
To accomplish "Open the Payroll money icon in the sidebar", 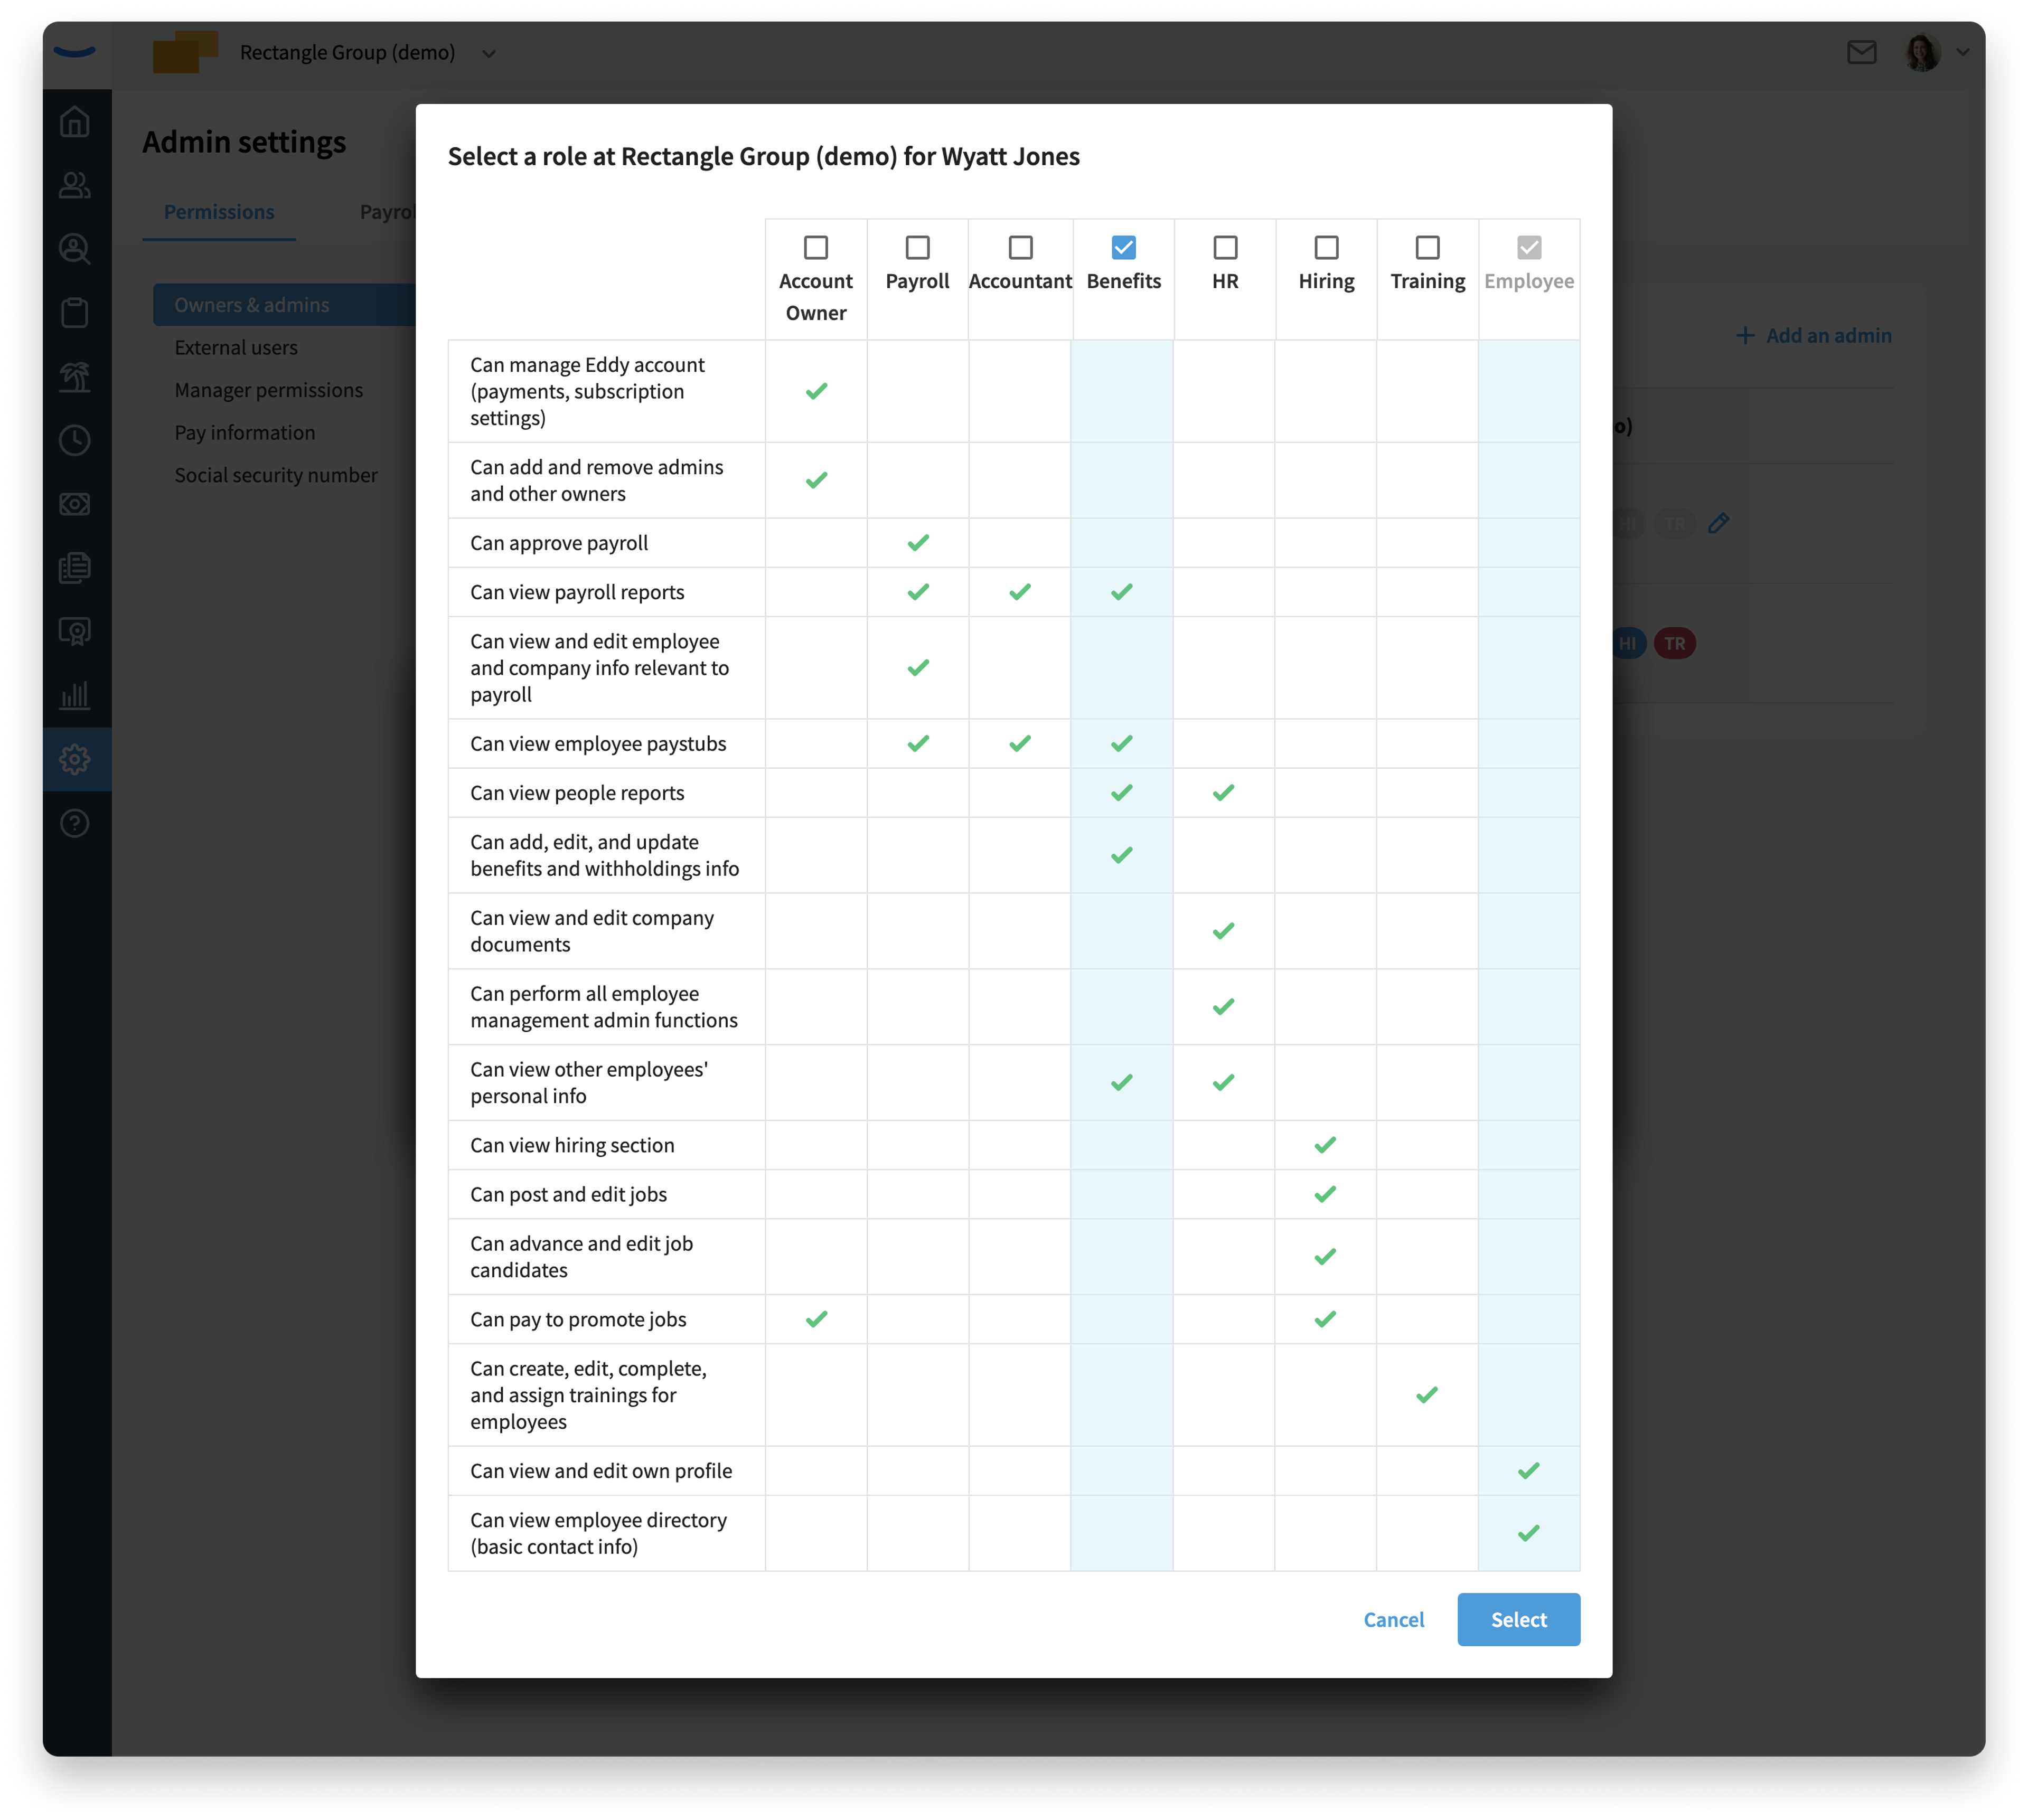I will click(75, 504).
